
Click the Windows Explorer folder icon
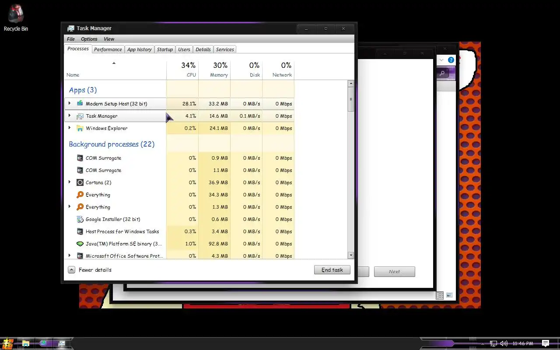coord(80,128)
